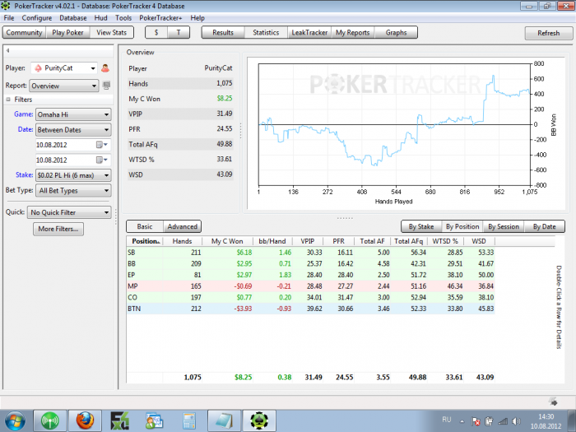Group report By Session
Screen dimensions: 576x432
click(504, 226)
